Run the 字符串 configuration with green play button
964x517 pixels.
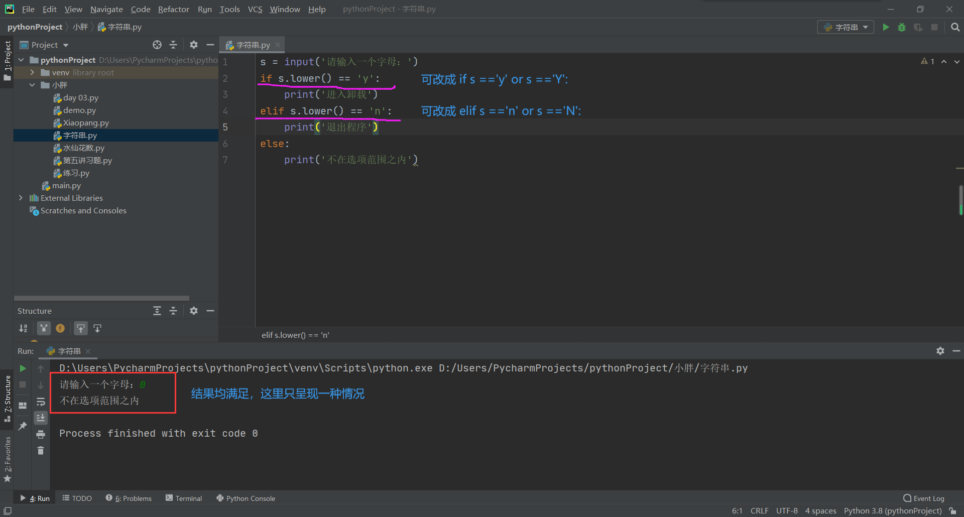coord(886,27)
